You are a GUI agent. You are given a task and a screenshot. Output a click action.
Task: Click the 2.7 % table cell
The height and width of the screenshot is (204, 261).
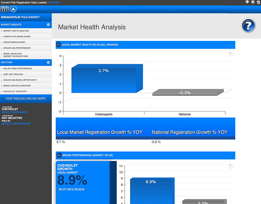point(60,142)
